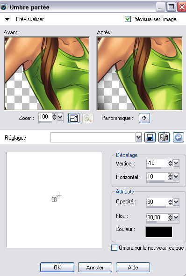Click the Paint Shop Pro icon in title bar
Image resolution: width=186 pixels, height=276 pixels.
click(x=4, y=7)
